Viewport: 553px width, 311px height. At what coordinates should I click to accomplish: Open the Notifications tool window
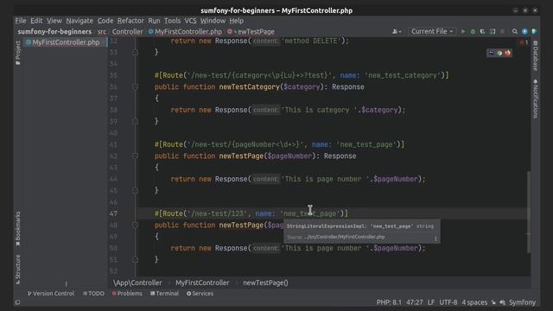(x=535, y=98)
